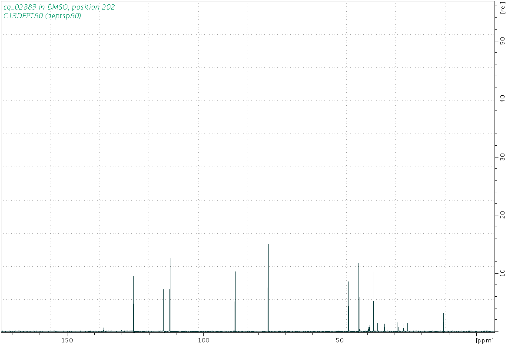Click the experiment label "C13DEPT90 (deptsp90)"
This screenshot has width=508, height=345.
pos(42,16)
